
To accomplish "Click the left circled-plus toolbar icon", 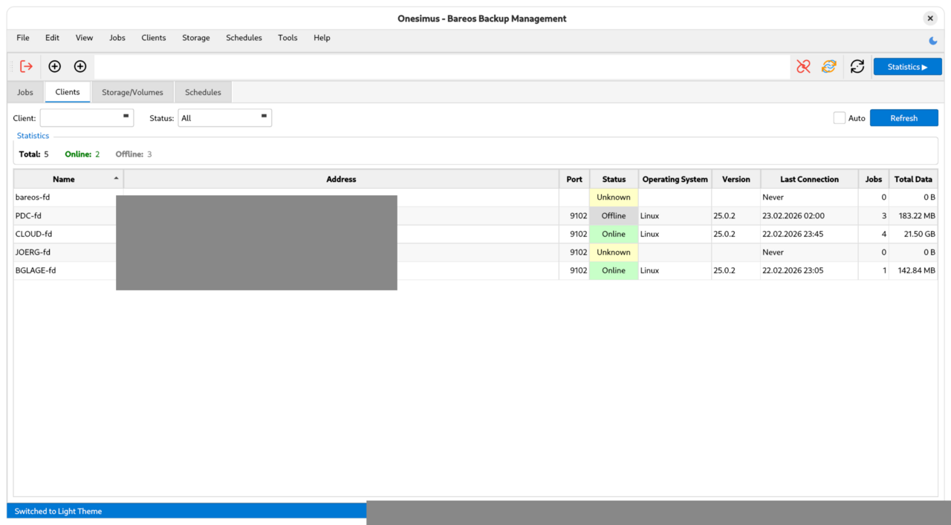I will tap(54, 67).
